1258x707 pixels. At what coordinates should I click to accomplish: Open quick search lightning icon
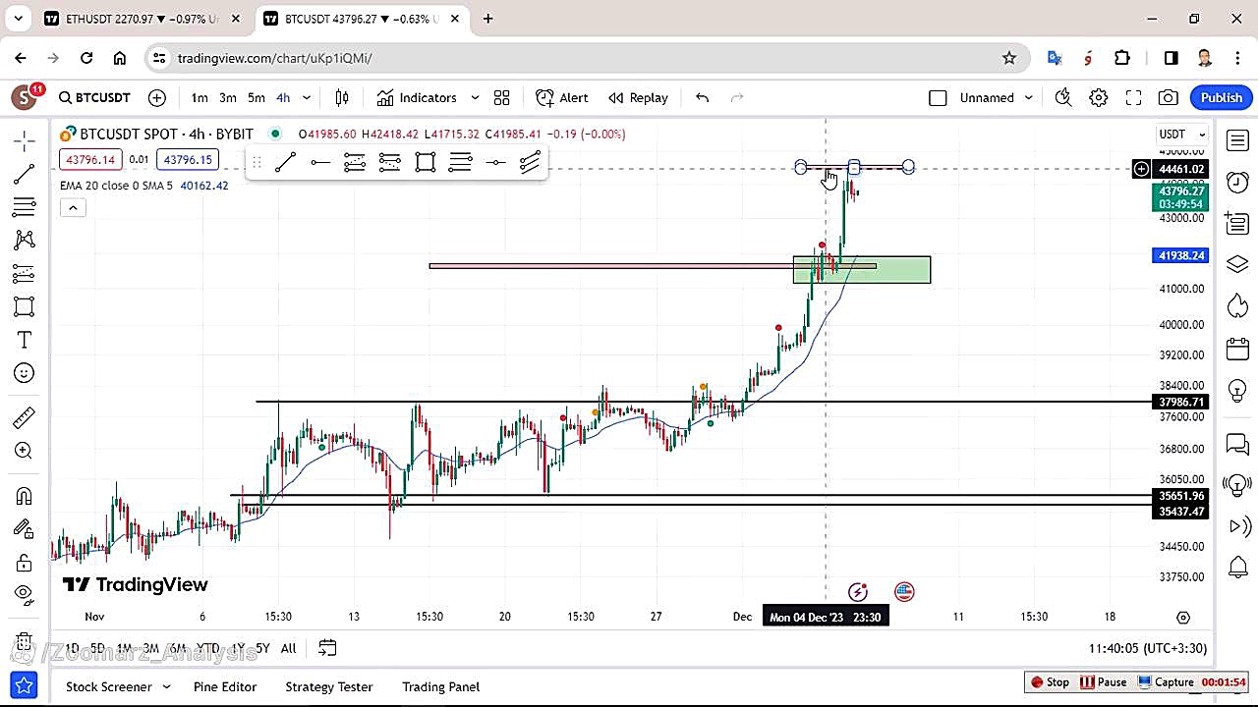click(x=1063, y=97)
